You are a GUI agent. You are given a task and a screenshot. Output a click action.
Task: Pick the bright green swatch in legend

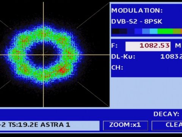[x=165, y=31]
